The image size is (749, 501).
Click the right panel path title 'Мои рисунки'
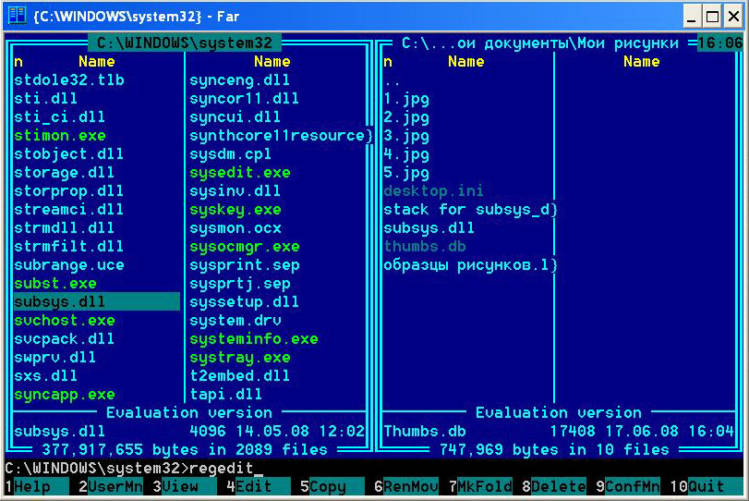539,43
